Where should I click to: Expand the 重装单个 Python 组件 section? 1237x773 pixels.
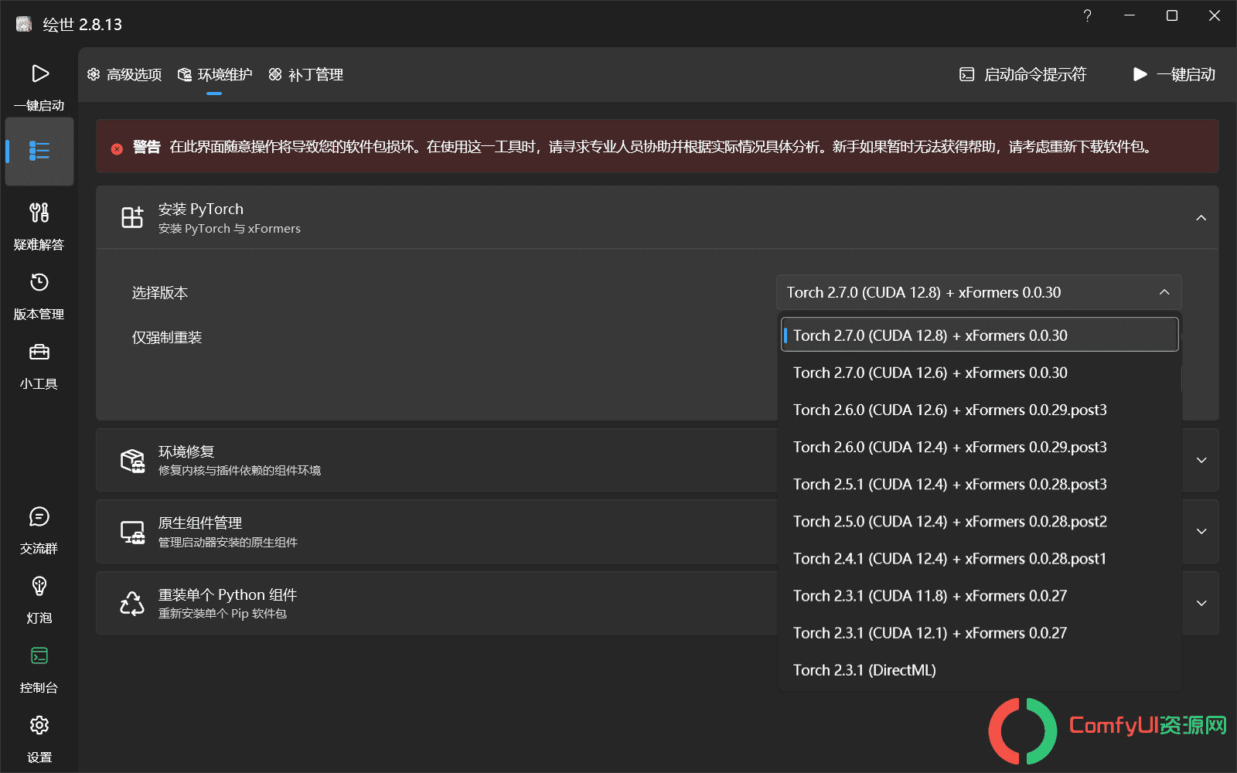point(1201,603)
